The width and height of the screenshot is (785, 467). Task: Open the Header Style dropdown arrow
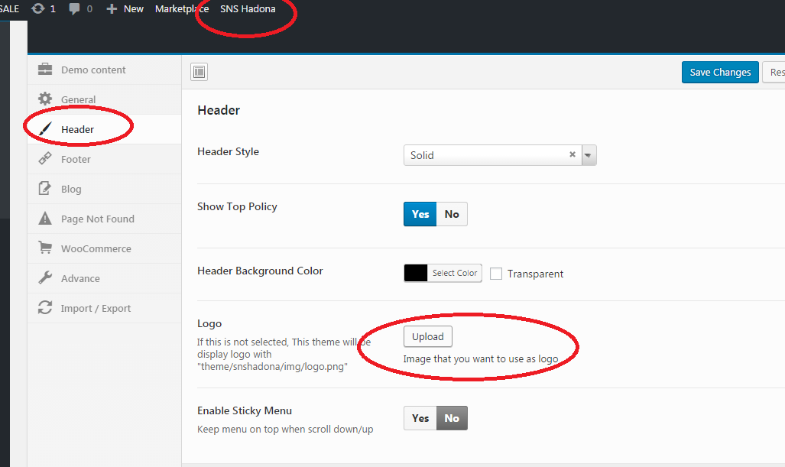[x=588, y=155]
